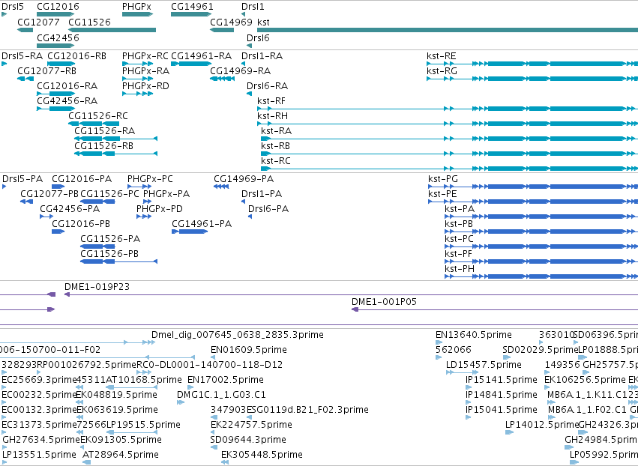The image size is (638, 466).
Task: Click the Drsl6-PA protein label
Action: (268, 209)
